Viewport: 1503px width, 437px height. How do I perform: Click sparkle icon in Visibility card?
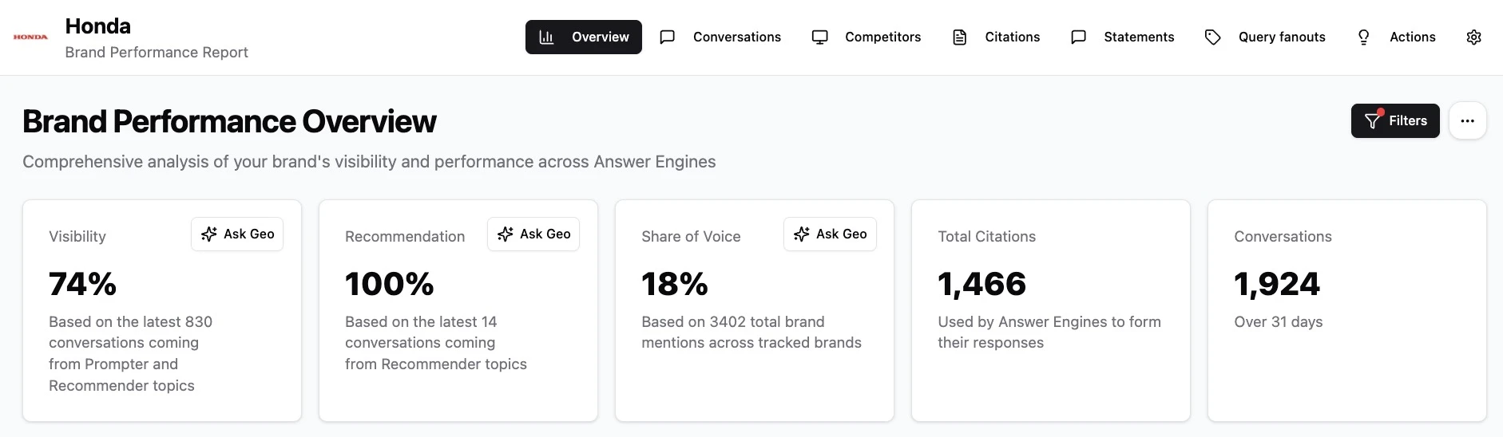[209, 234]
